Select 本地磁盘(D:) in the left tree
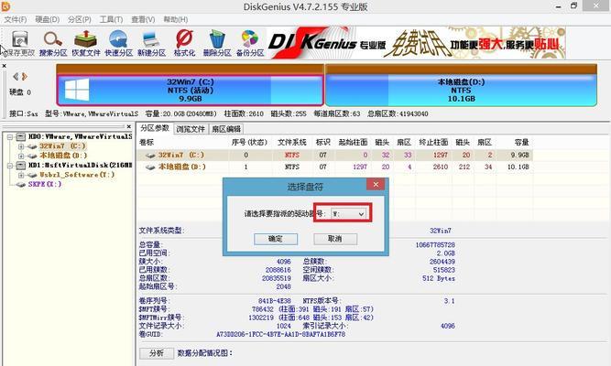The height and width of the screenshot is (366, 611). pos(63,156)
